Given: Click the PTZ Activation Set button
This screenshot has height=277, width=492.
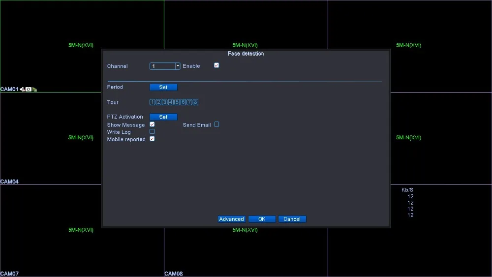Looking at the screenshot, I should (x=163, y=117).
